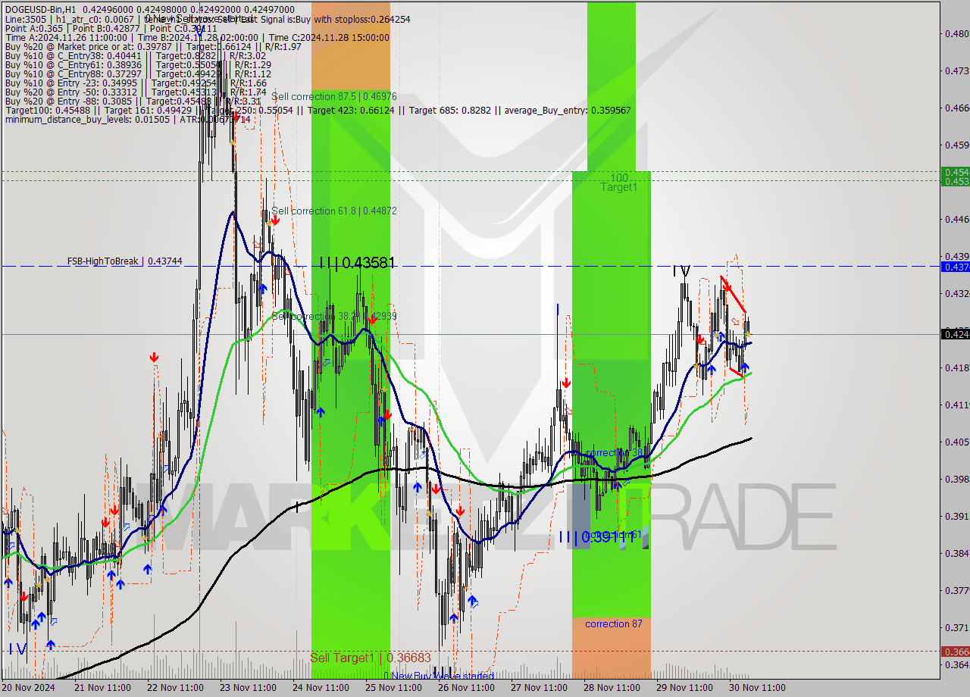Click the 'I I I 0.43581' wave label
The height and width of the screenshot is (697, 970).
pos(357,263)
